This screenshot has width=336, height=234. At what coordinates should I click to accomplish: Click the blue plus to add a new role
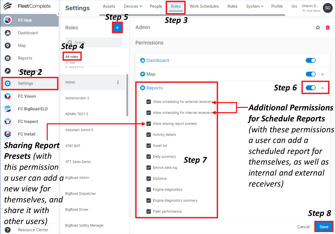coord(117,28)
